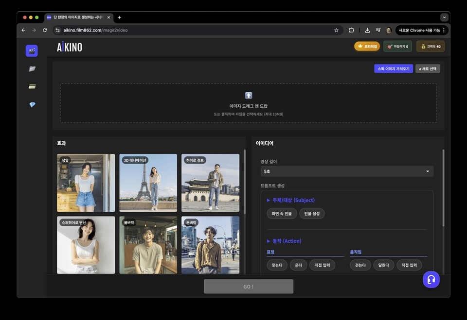Bookmark this page with star icon
This screenshot has height=320, width=467.
(336, 30)
